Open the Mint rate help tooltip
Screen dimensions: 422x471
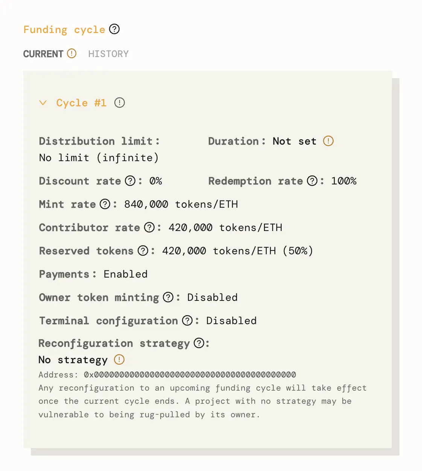pos(105,204)
